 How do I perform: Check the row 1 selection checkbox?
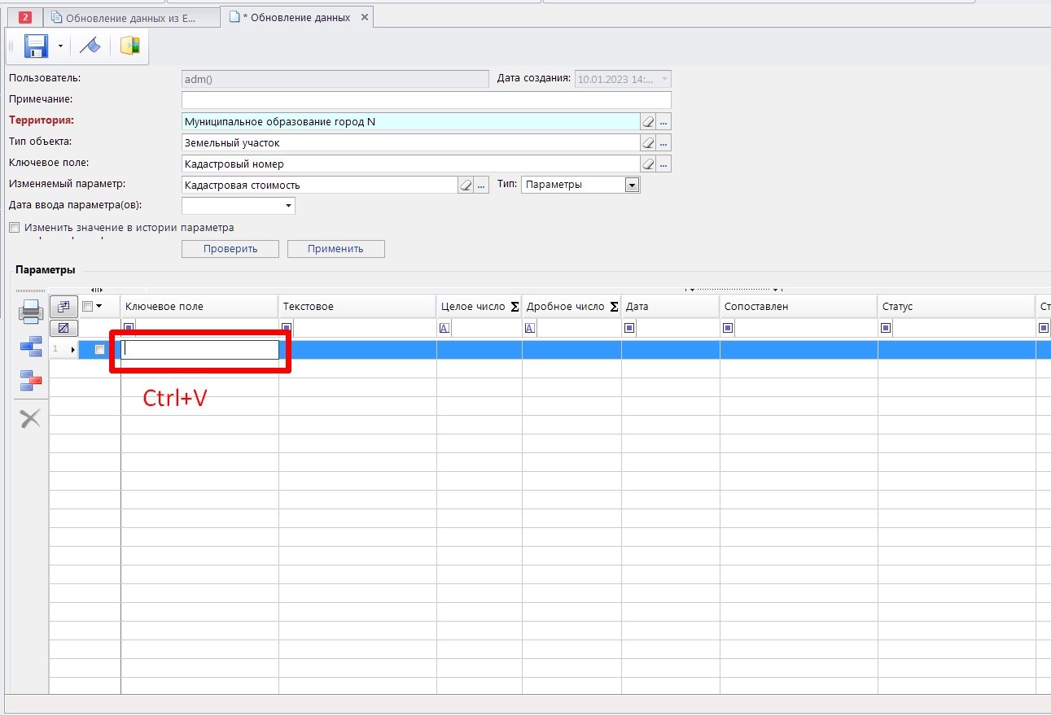[x=100, y=349]
